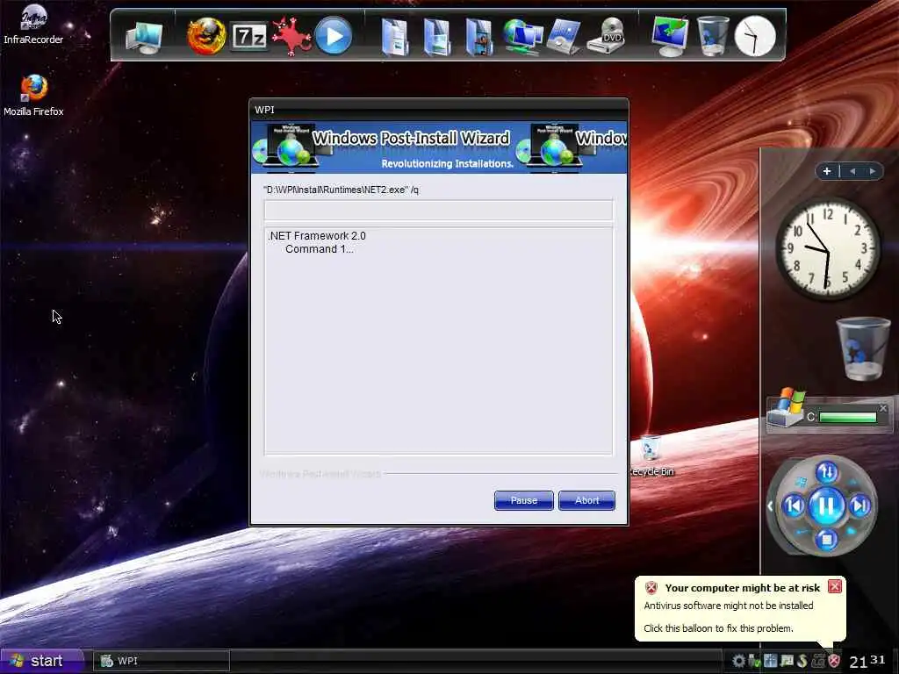The width and height of the screenshot is (899, 674).
Task: Open My Computer icon in the top dock
Action: click(144, 37)
